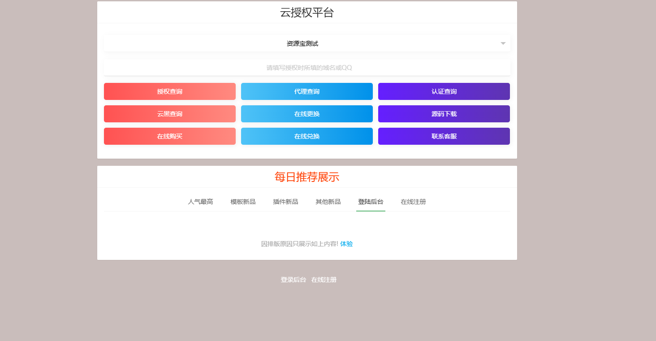Click the 云授权平台 heading

tap(307, 13)
